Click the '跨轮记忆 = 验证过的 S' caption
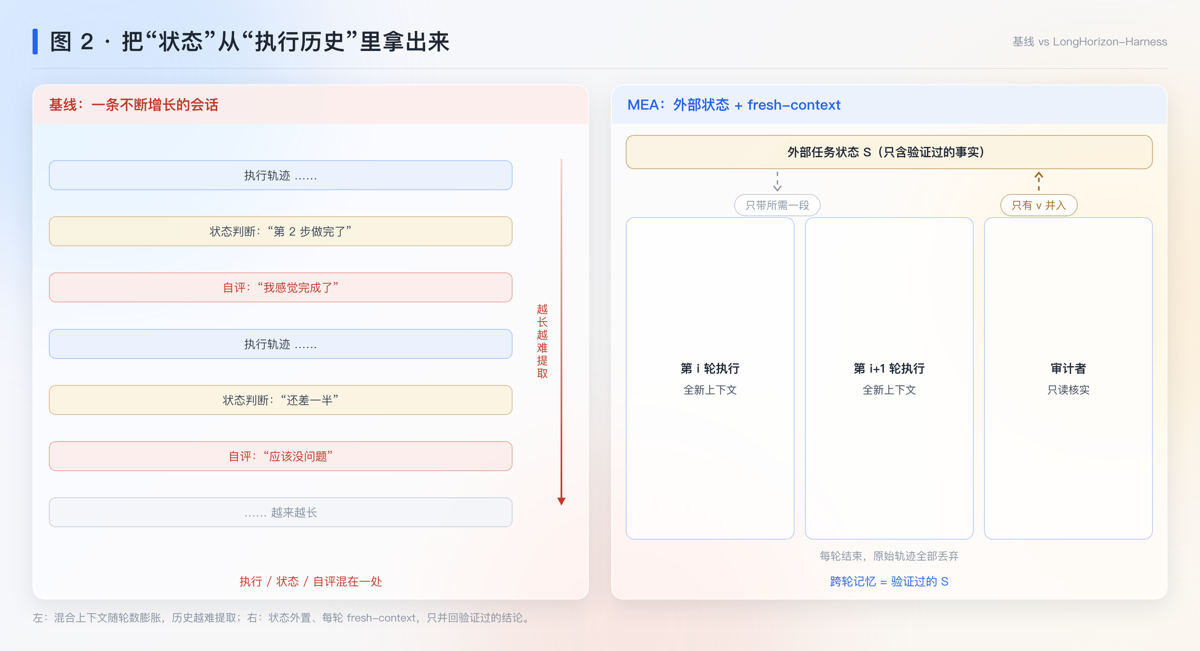Viewport: 1200px width, 651px height. coord(889,581)
